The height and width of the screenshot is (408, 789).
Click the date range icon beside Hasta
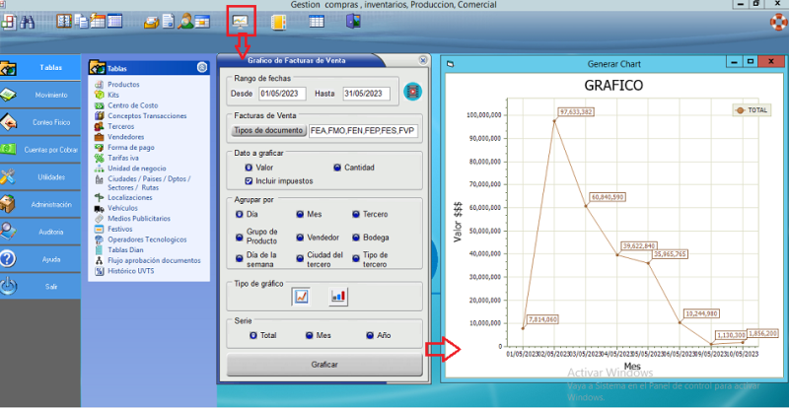(413, 93)
